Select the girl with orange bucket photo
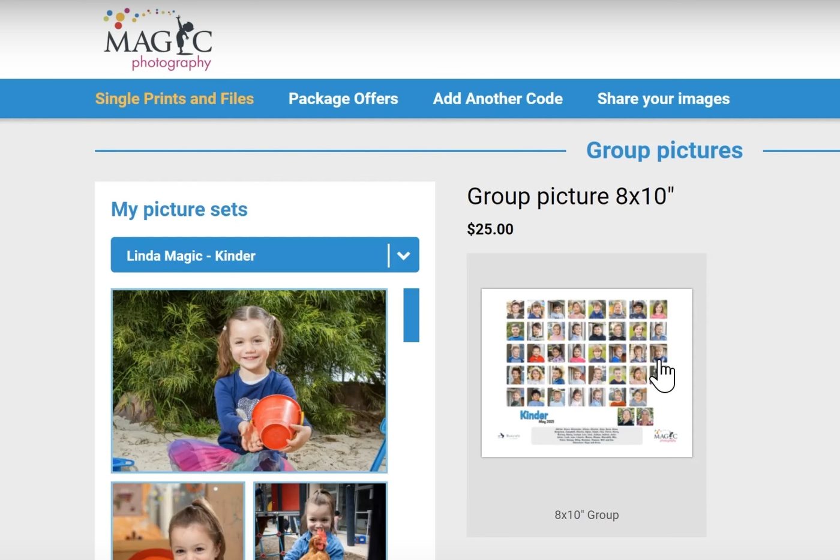The image size is (840, 560). (249, 381)
